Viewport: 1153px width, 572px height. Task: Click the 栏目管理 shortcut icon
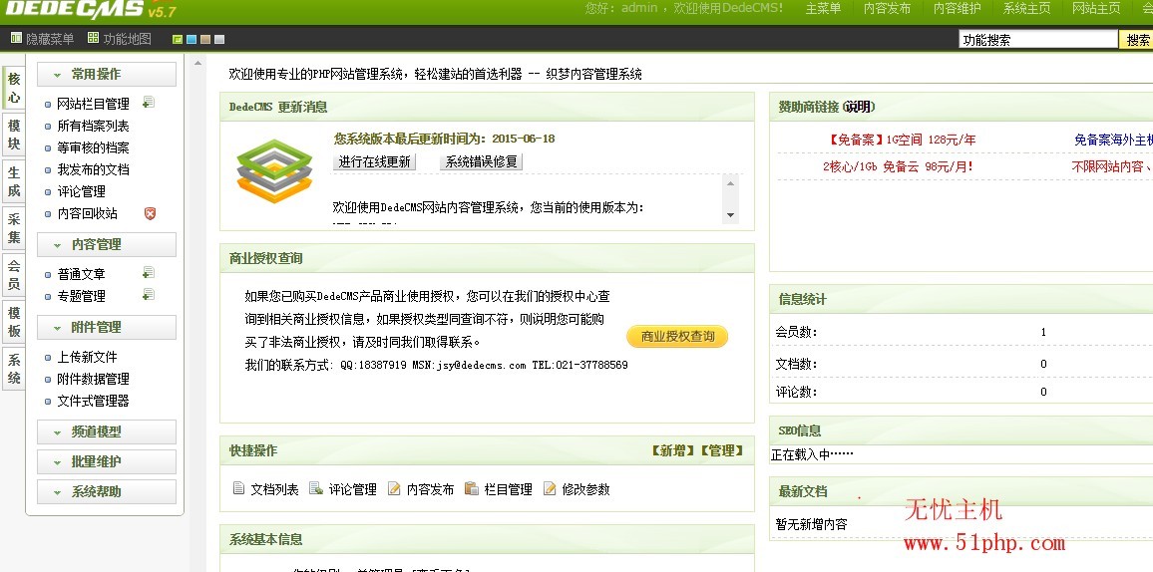click(472, 488)
